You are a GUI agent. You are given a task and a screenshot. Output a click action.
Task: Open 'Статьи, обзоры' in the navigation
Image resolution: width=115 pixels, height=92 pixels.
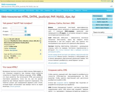point(68,10)
